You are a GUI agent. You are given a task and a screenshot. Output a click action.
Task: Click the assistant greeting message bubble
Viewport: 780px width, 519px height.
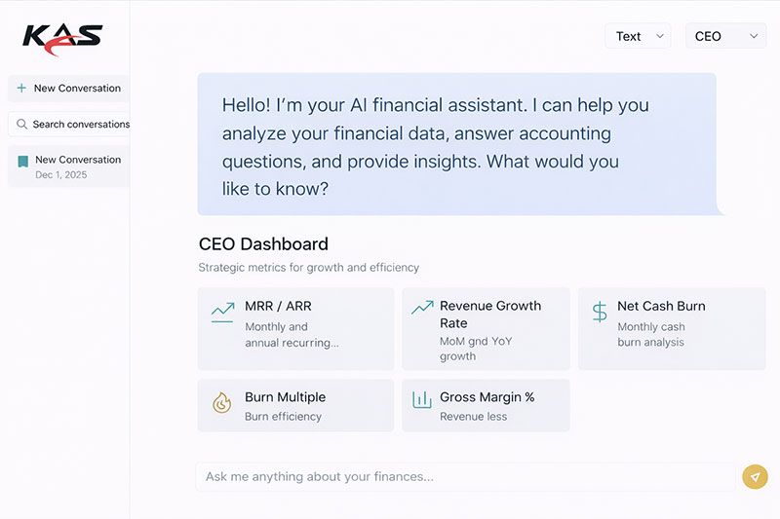pyautogui.click(x=456, y=144)
